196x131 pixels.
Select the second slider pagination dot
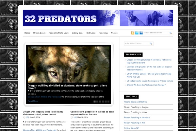[97, 102]
